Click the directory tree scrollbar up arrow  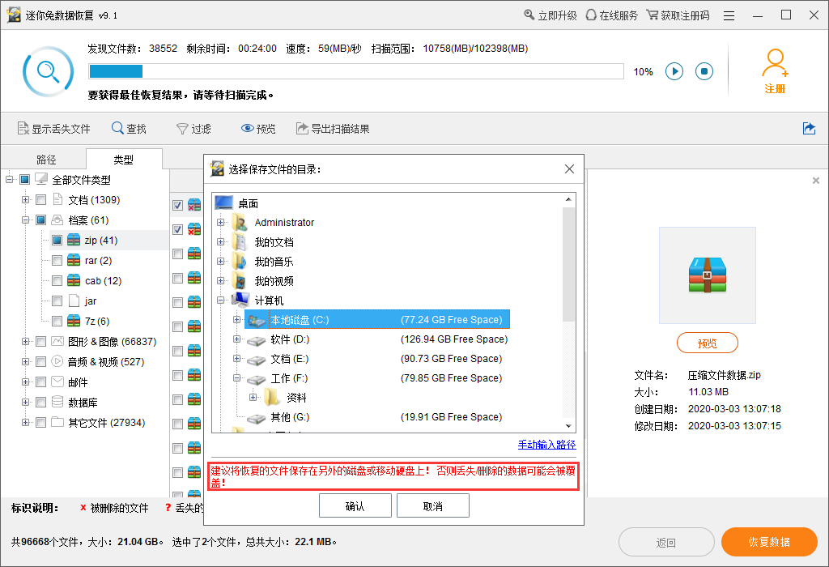[568, 199]
